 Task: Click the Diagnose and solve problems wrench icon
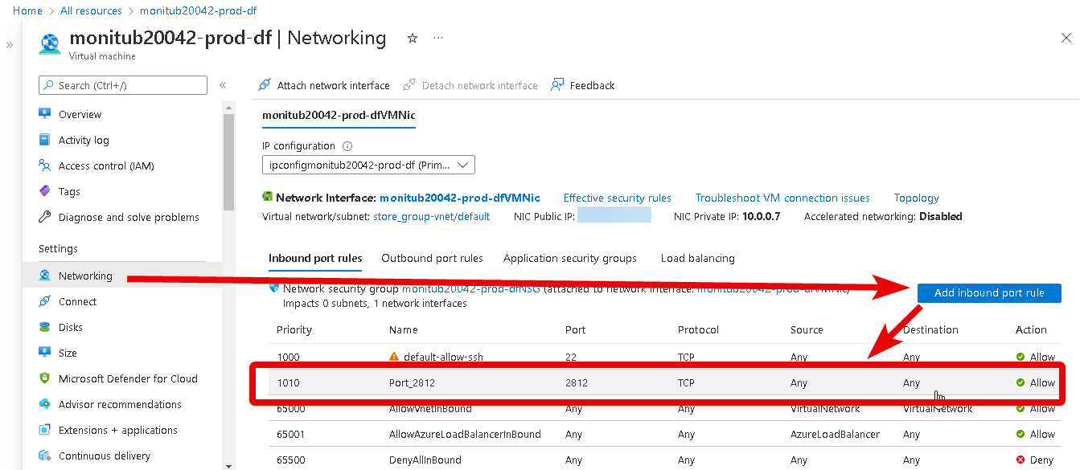45,217
